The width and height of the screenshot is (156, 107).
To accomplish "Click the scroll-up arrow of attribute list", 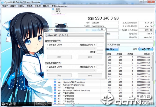I will (152, 54).
